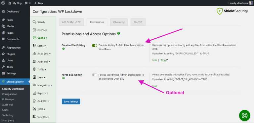Image resolution: width=254 pixels, height=123 pixels.
Task: Open Security Dashboard submenu item
Action: 13,89
